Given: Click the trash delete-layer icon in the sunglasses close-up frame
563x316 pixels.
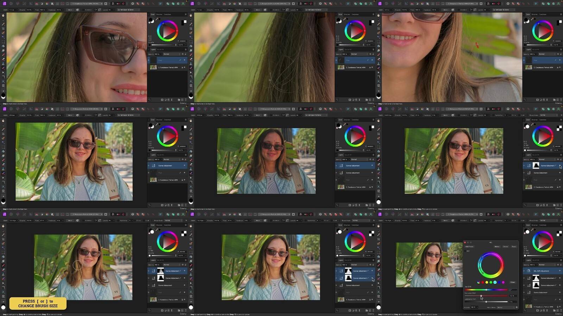Looking at the screenshot, I should tap(186, 99).
